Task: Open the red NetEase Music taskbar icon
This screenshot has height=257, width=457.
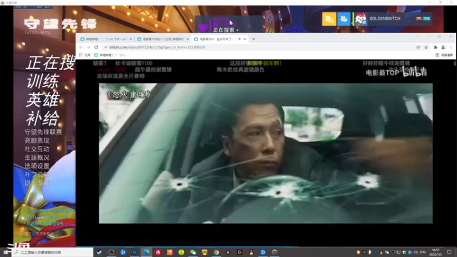Action: (158, 252)
